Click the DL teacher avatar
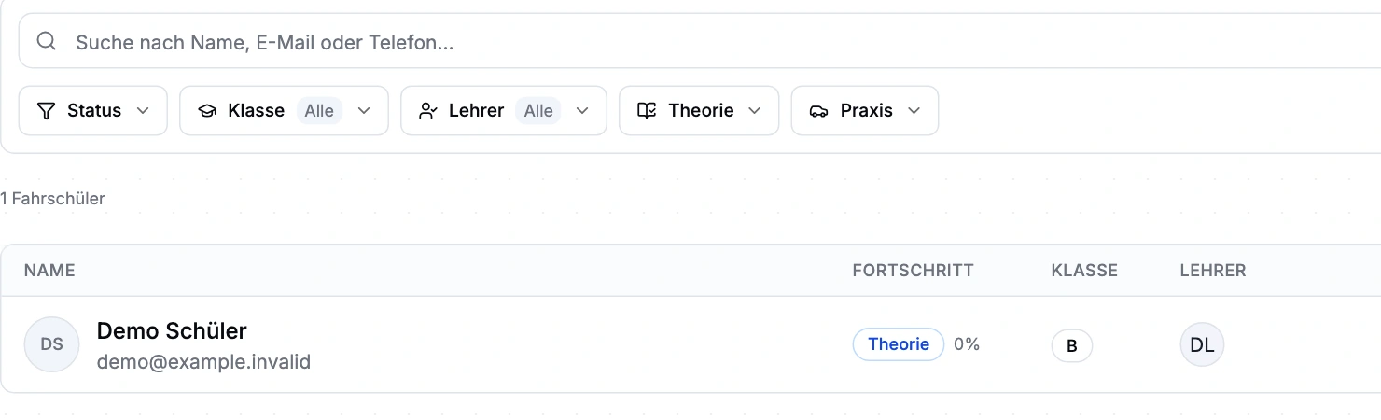This screenshot has height=420, width=1381. [x=1202, y=344]
